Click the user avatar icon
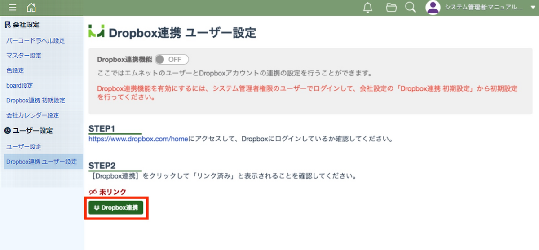The height and width of the screenshot is (250, 539). coord(433,7)
